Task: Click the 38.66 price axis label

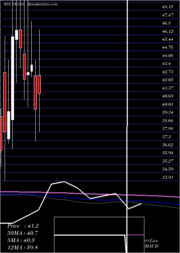Action: tap(168, 120)
